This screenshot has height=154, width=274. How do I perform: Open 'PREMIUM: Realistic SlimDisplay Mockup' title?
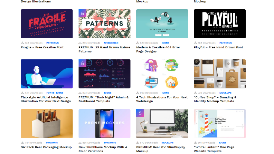(x=161, y=149)
